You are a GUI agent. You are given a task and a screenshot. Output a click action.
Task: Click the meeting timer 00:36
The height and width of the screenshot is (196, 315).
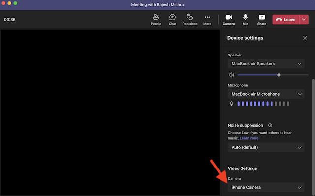(x=10, y=20)
